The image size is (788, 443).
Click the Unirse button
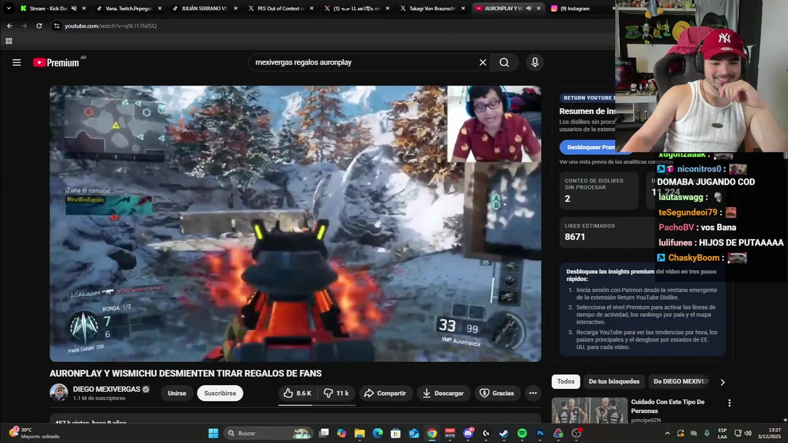(x=177, y=393)
